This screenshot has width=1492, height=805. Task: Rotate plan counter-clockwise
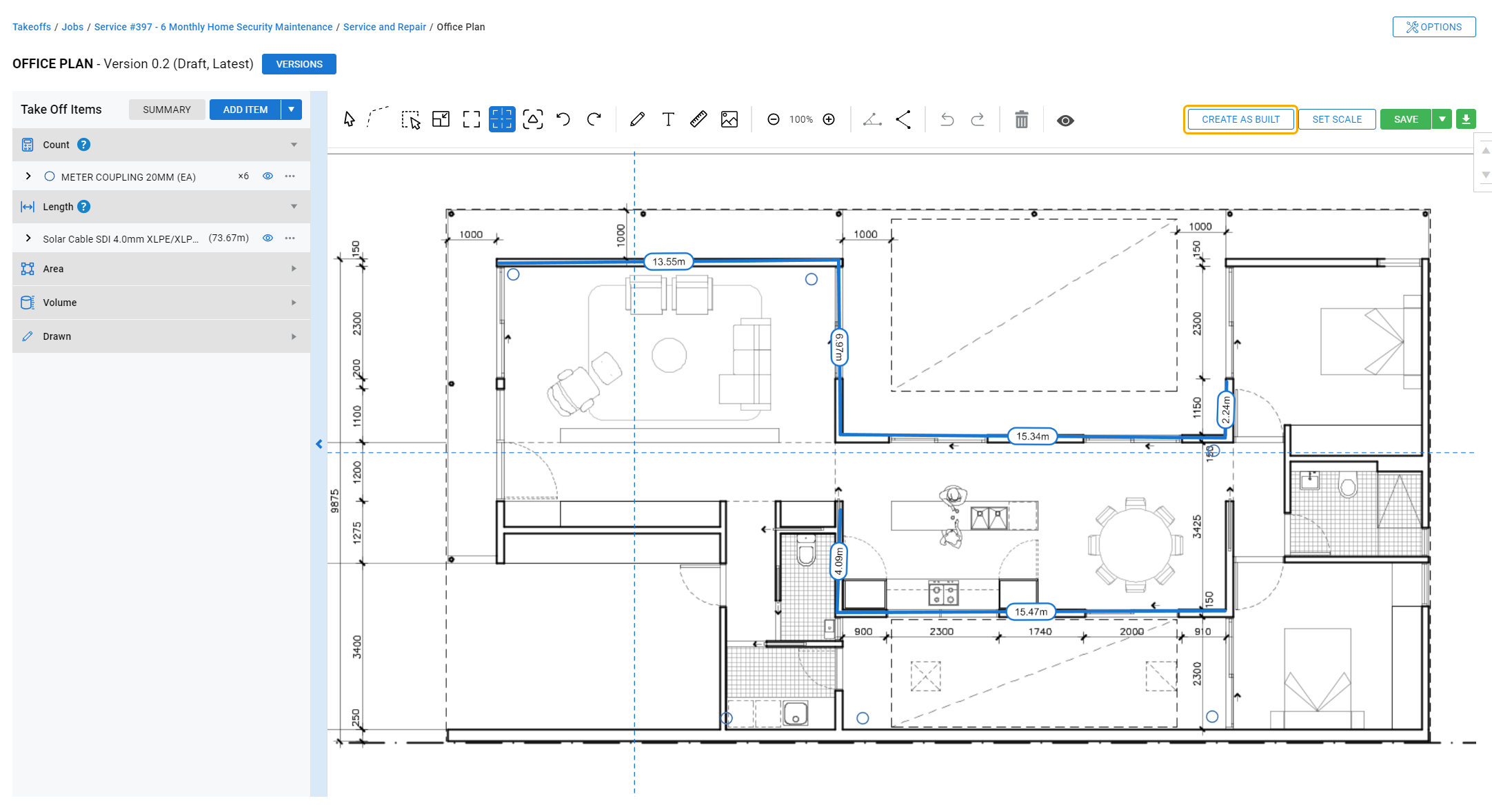[x=563, y=119]
